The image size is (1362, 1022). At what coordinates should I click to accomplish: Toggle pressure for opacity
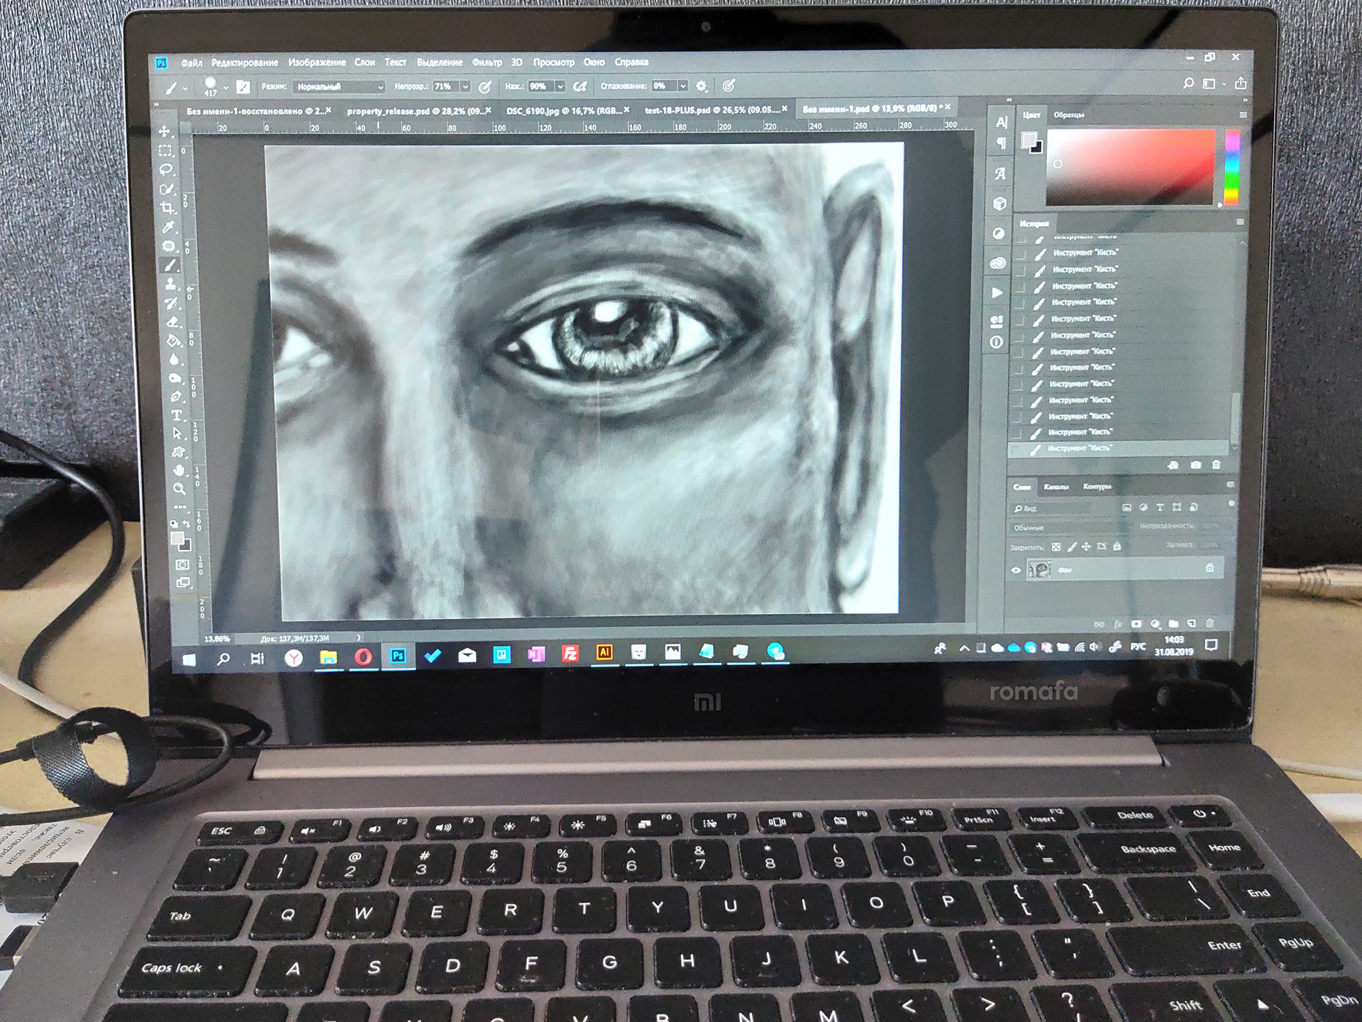[485, 87]
